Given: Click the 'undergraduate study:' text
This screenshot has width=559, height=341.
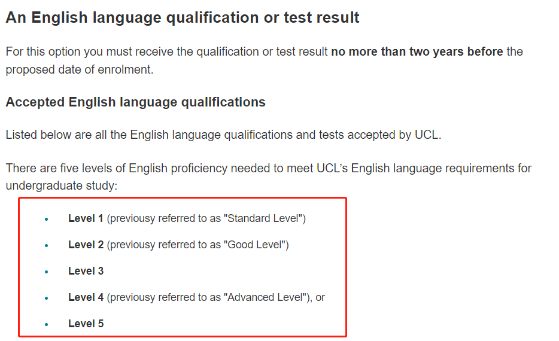Looking at the screenshot, I should point(62,185).
